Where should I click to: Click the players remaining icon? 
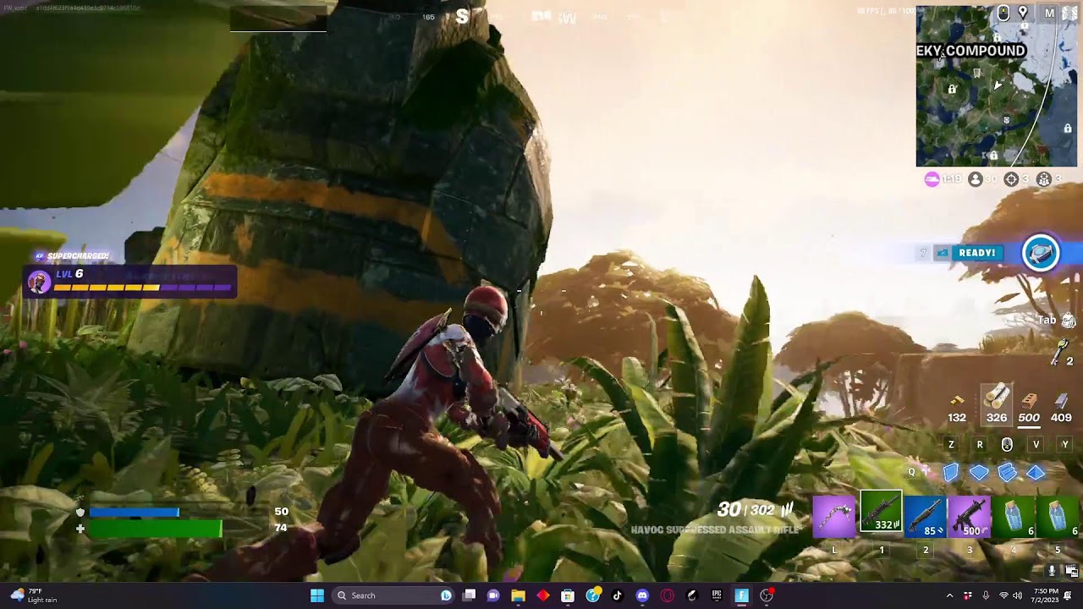tap(976, 179)
